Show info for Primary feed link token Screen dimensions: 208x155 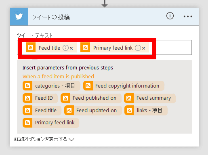(x=138, y=48)
